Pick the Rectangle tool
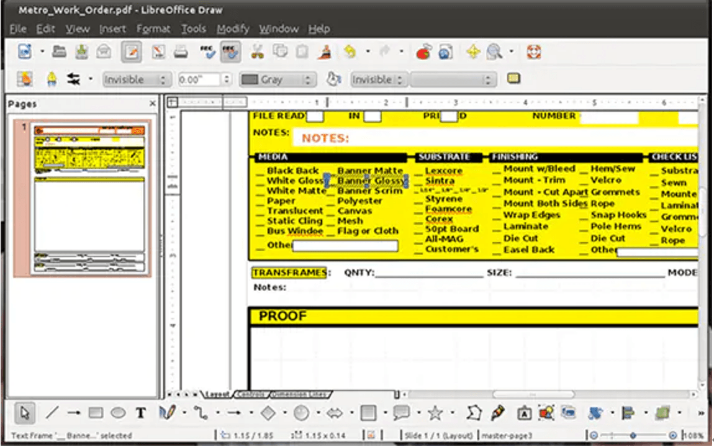 96,412
